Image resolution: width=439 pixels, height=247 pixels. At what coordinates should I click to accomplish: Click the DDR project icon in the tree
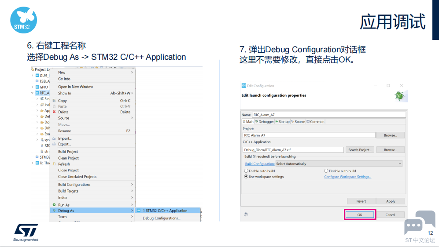click(37, 75)
